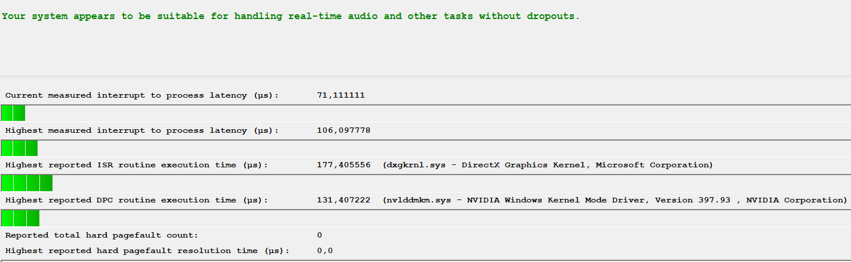Click the highest latency value 106,097778
The width and height of the screenshot is (851, 262).
(x=344, y=130)
